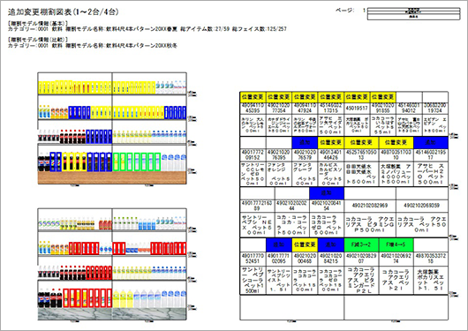Select the ファンタ オレンジ product cell
Viewport: 468px width, 331px height.
279,174
